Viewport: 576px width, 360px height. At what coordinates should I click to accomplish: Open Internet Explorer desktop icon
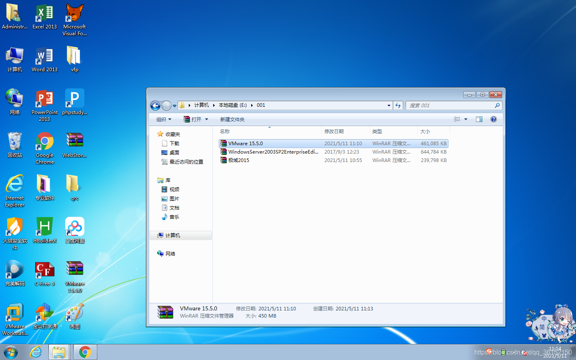pos(15,191)
